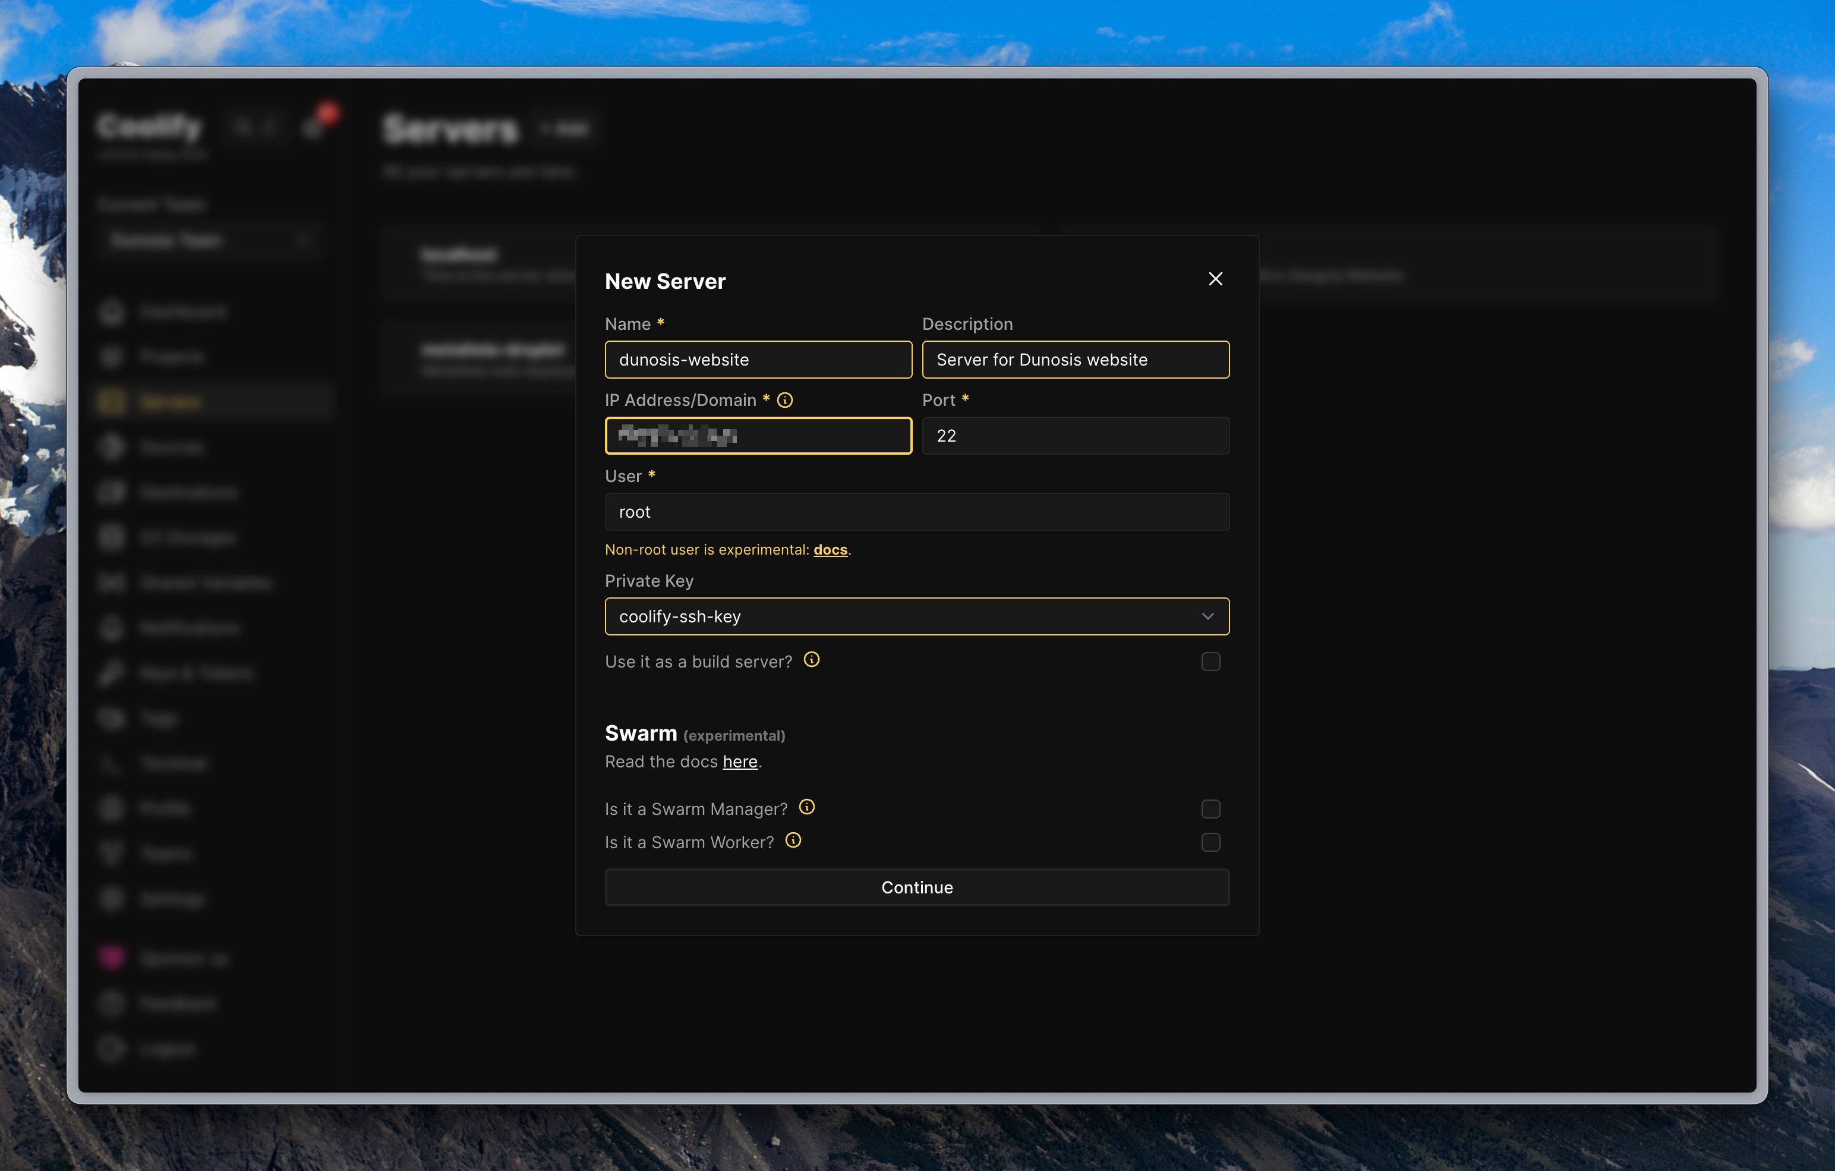This screenshot has width=1835, height=1171.
Task: Click the pink Sponsor us heart icon
Action: [112, 958]
